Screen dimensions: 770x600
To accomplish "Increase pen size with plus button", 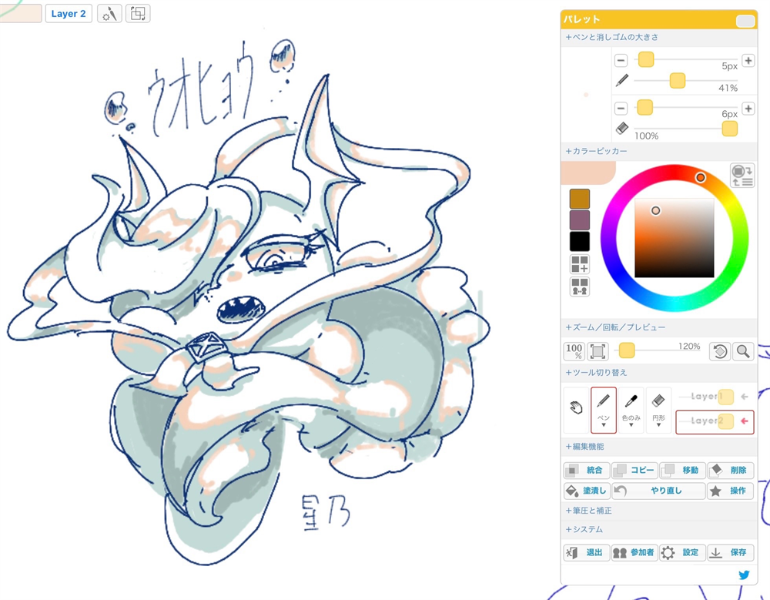I will (x=748, y=60).
